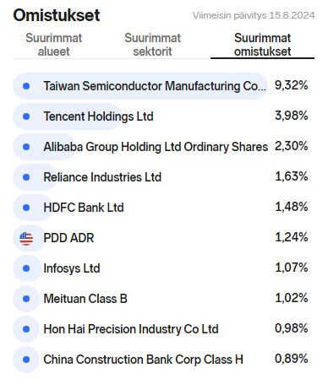
Task: Select the blue dot for Alibaba Group Holding
Action: click(x=26, y=147)
